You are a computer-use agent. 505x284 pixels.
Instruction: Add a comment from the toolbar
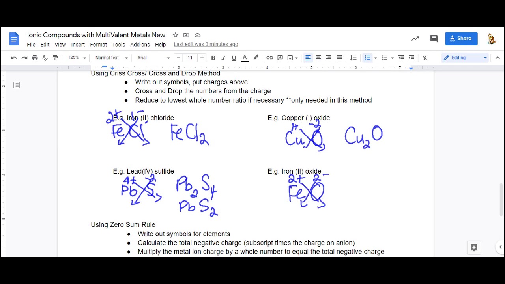pyautogui.click(x=280, y=58)
